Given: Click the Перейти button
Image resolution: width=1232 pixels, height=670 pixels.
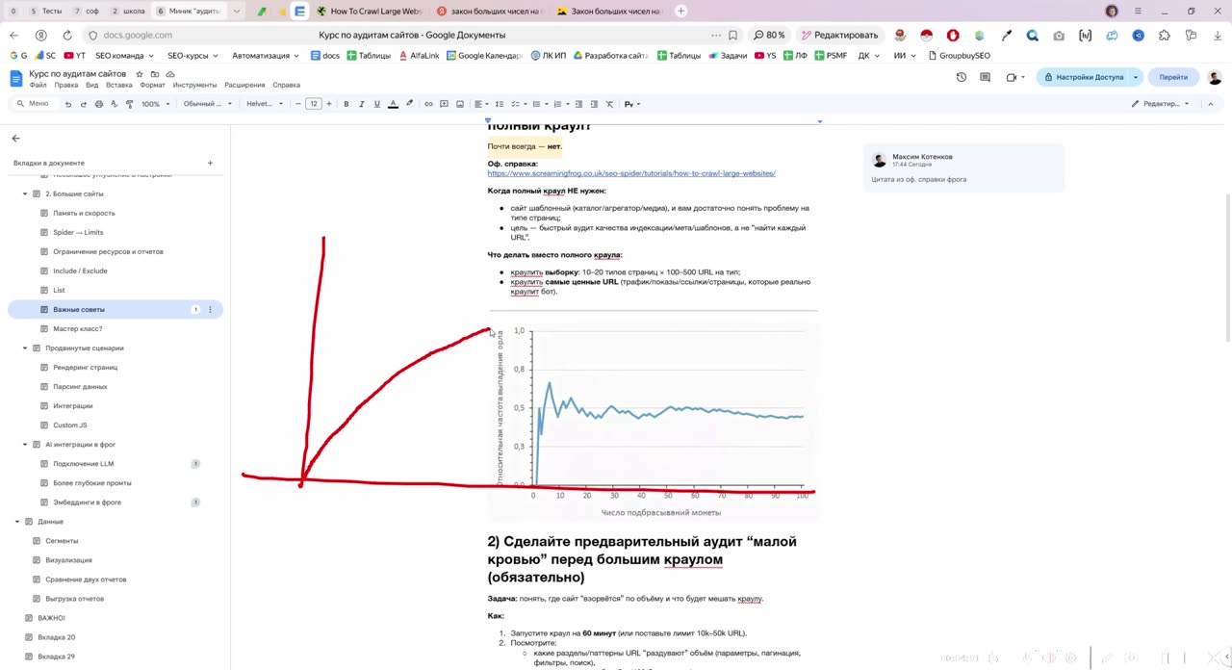Looking at the screenshot, I should click(x=1173, y=77).
